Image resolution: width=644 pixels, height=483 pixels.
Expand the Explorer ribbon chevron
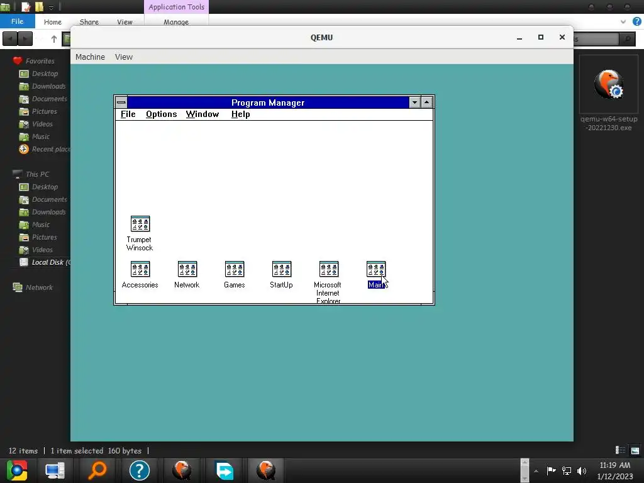pyautogui.click(x=623, y=22)
